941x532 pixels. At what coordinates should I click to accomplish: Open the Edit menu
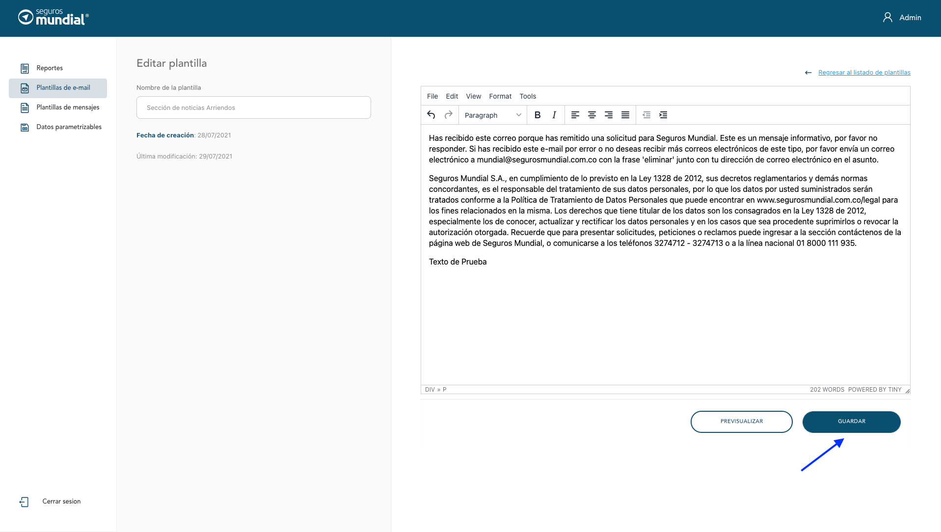[452, 96]
